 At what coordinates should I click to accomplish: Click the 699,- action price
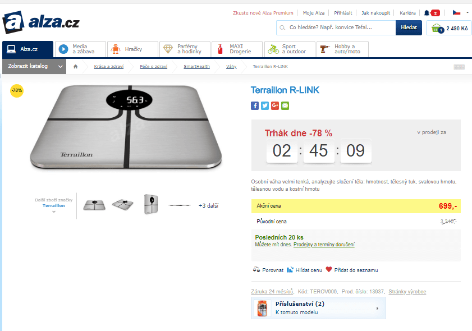(x=448, y=206)
